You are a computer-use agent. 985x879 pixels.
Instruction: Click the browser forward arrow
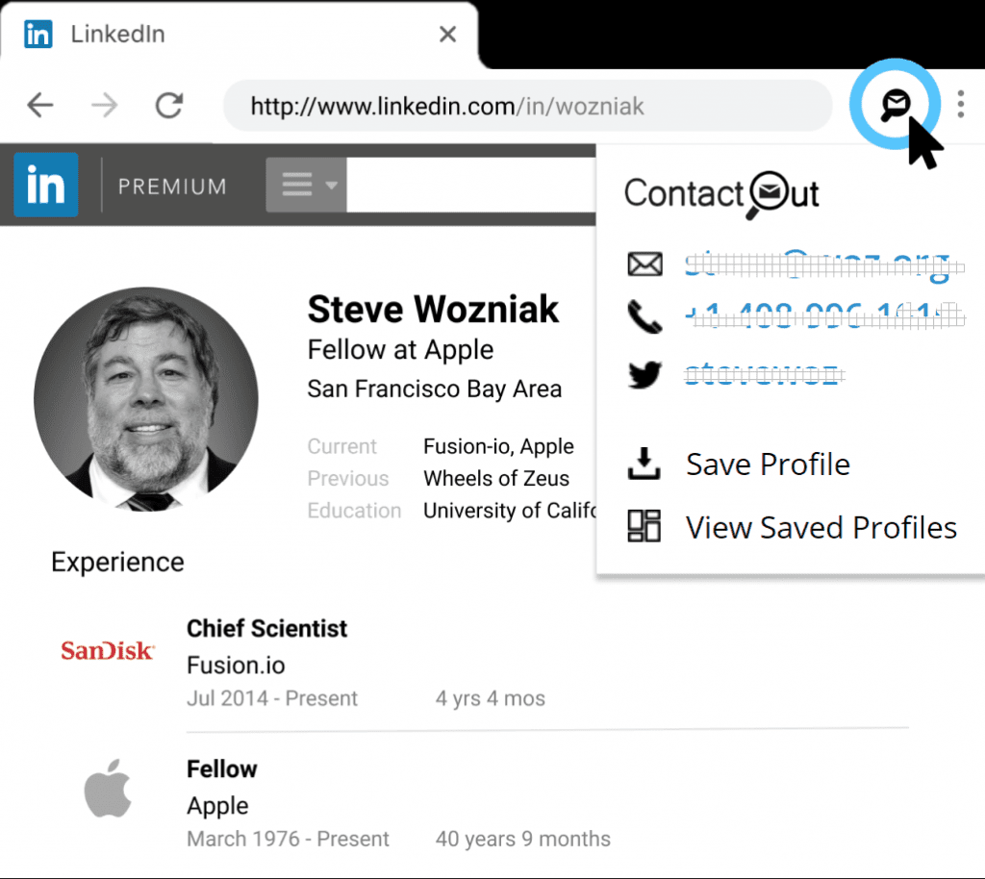pos(104,105)
